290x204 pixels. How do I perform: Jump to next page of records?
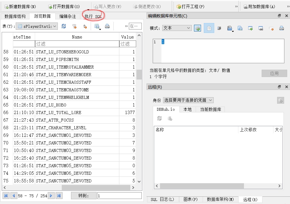coord(51,196)
